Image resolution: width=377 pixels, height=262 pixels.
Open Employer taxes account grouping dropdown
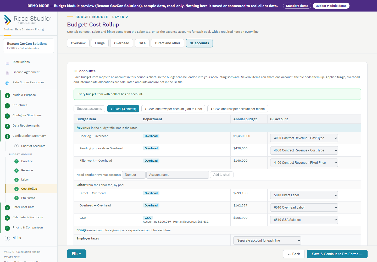click(x=267, y=241)
